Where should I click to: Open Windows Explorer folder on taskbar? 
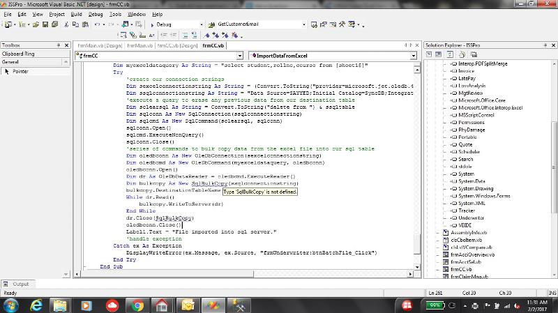(60, 305)
